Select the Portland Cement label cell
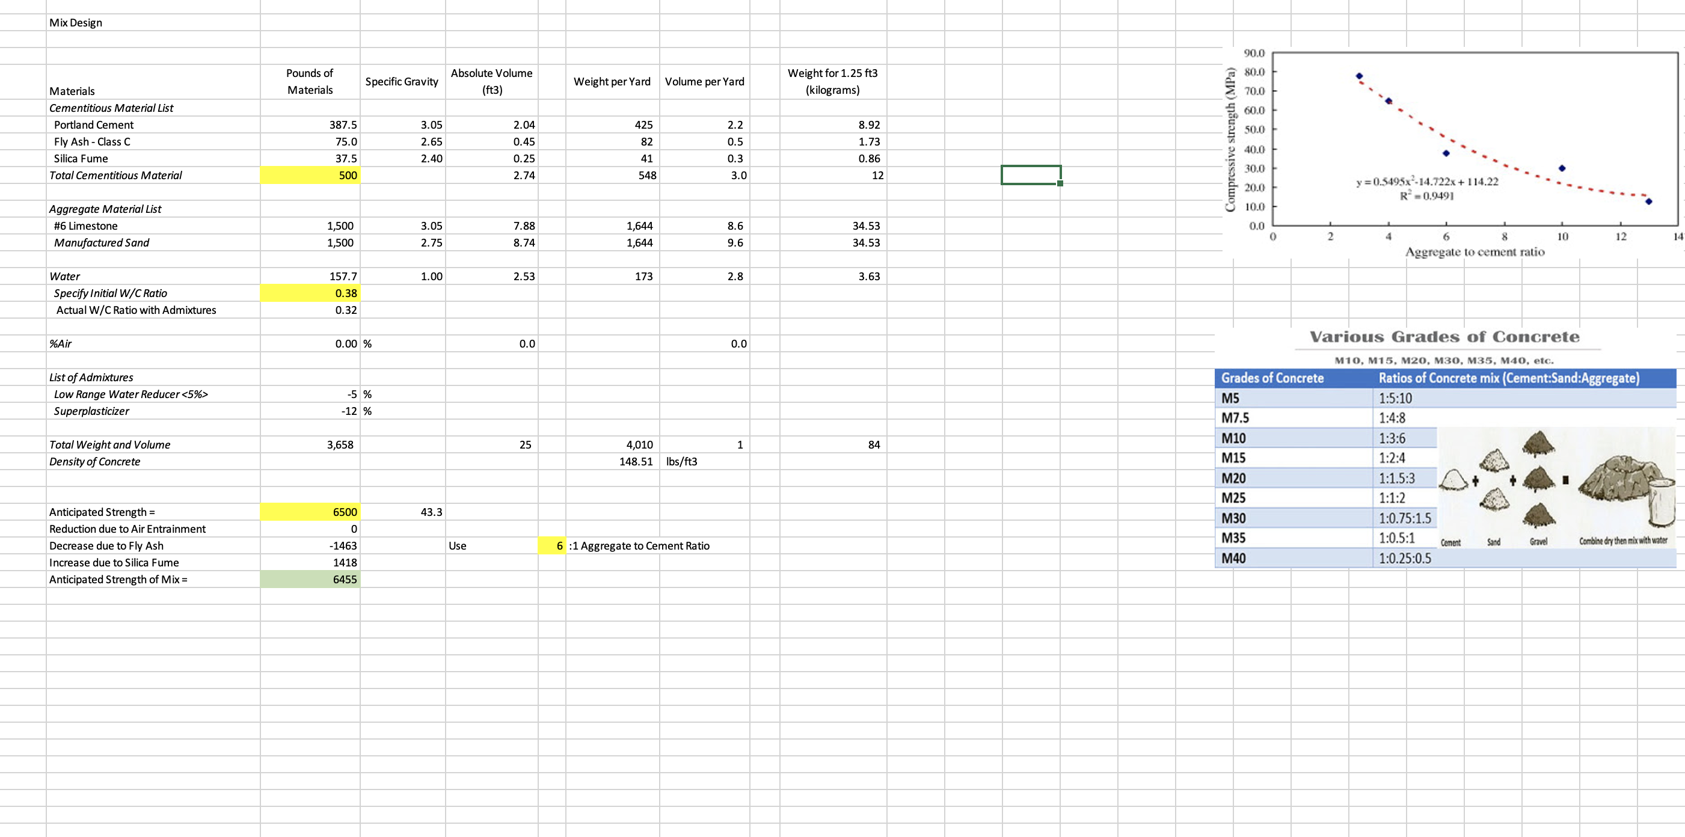 coord(153,124)
